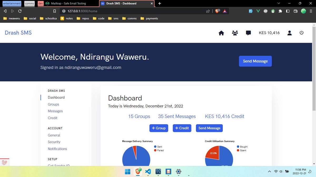Open the browser hamburger menu

coord(311,11)
